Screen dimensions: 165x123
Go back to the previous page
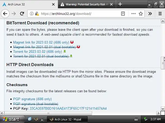5,14
